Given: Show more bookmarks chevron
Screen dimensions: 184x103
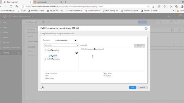Looking at the screenshot, I should 173,11.
